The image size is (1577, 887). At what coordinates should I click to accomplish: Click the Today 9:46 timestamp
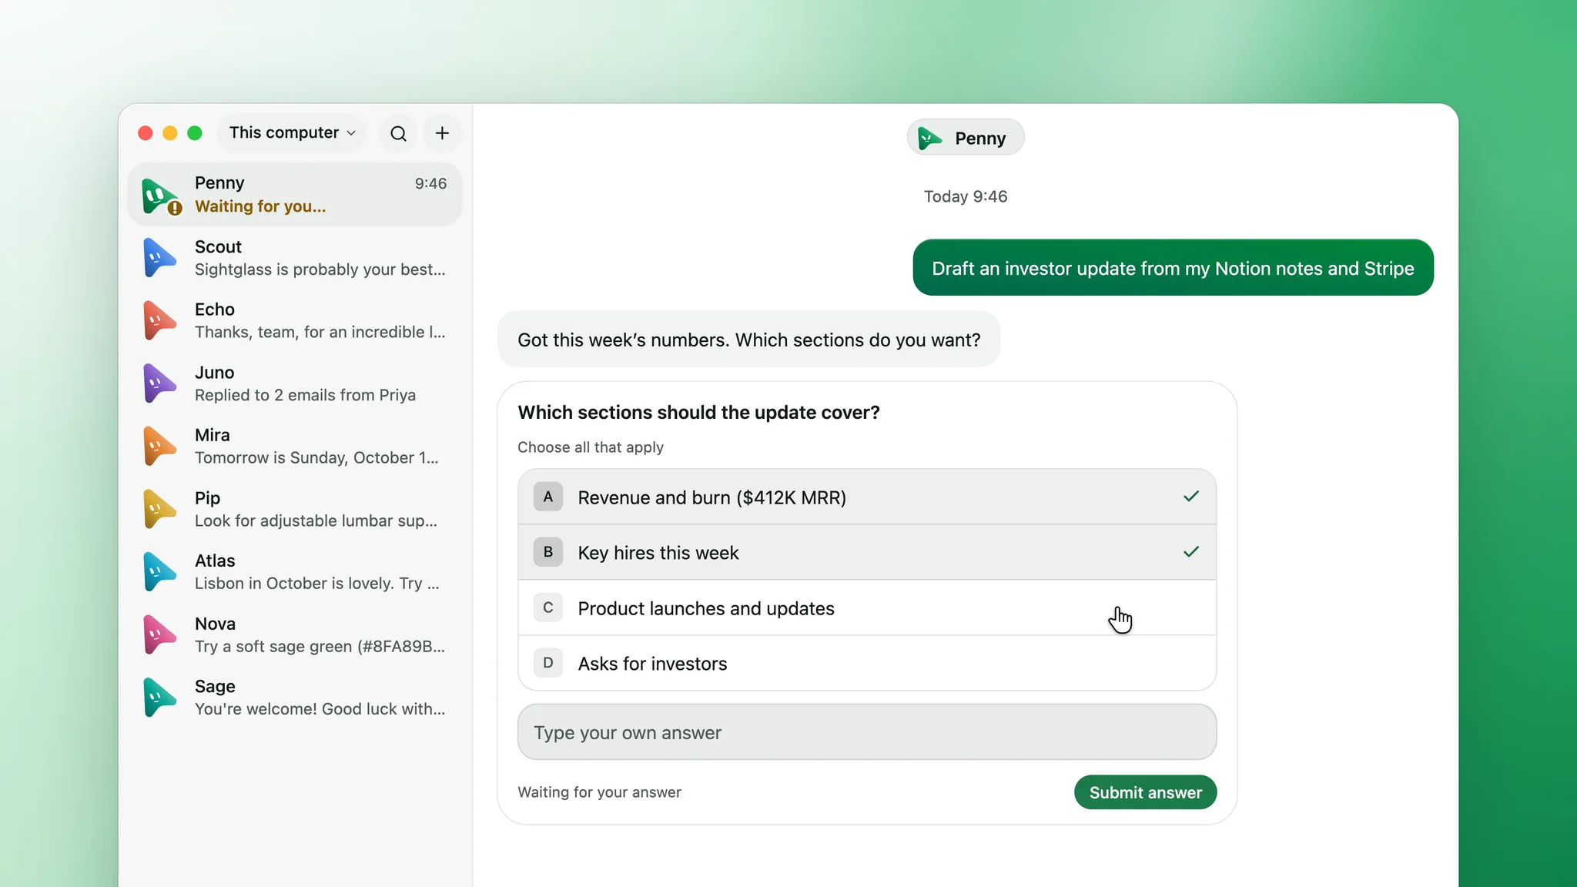[966, 196]
